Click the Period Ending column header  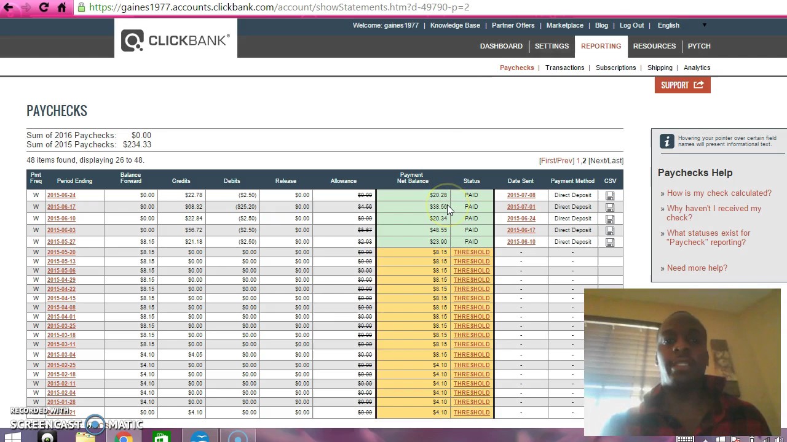click(74, 181)
